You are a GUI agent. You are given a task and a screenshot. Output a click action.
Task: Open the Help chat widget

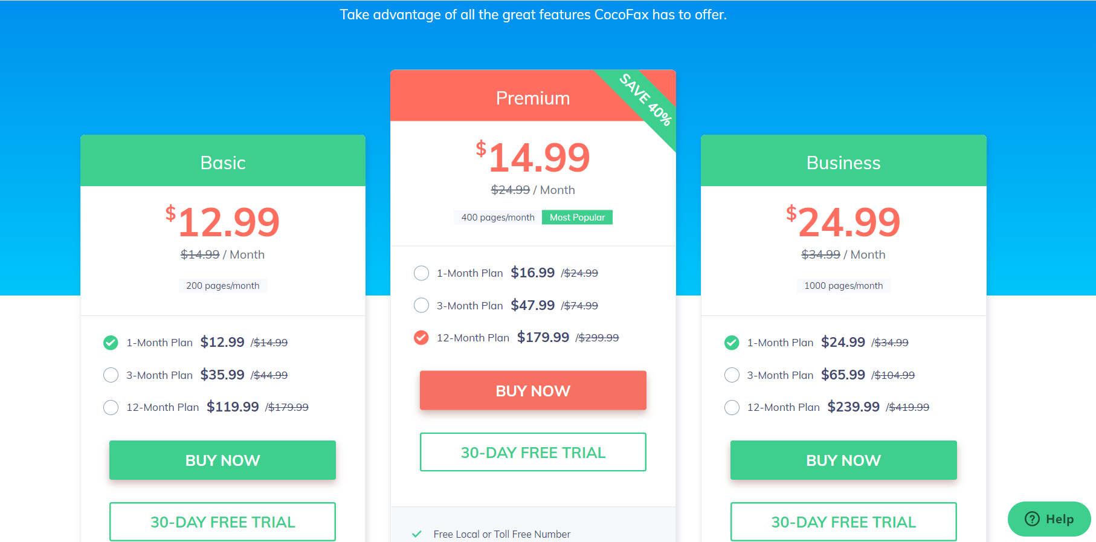pyautogui.click(x=1049, y=519)
